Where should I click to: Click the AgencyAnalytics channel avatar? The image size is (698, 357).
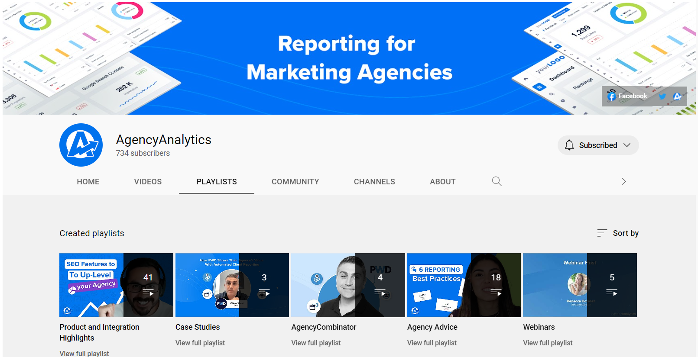pos(81,145)
